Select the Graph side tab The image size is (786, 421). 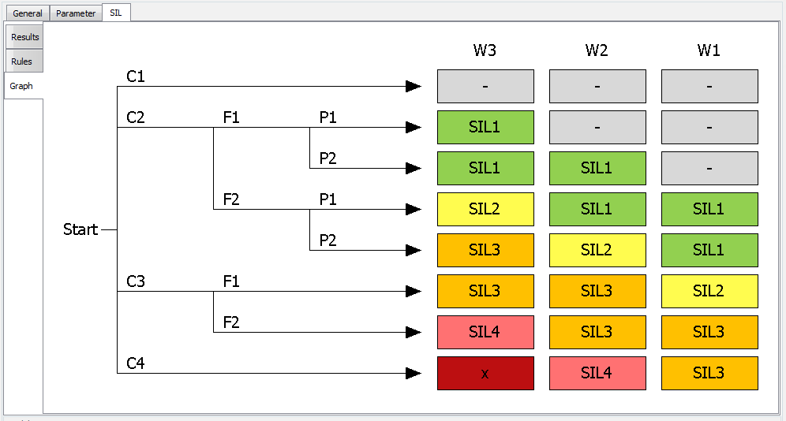pos(21,86)
